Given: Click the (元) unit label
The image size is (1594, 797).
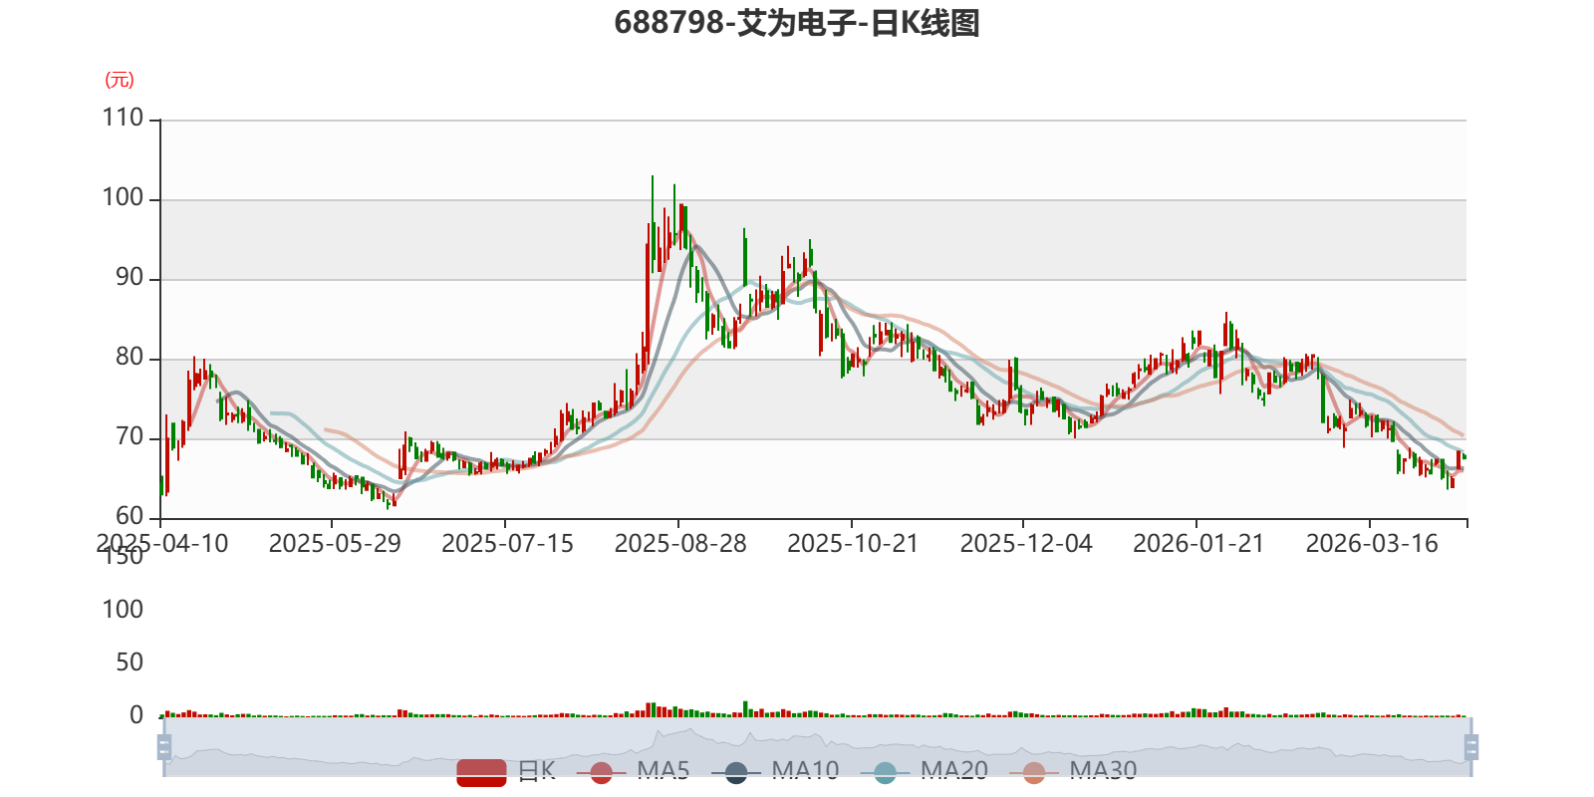Looking at the screenshot, I should pyautogui.click(x=120, y=80).
